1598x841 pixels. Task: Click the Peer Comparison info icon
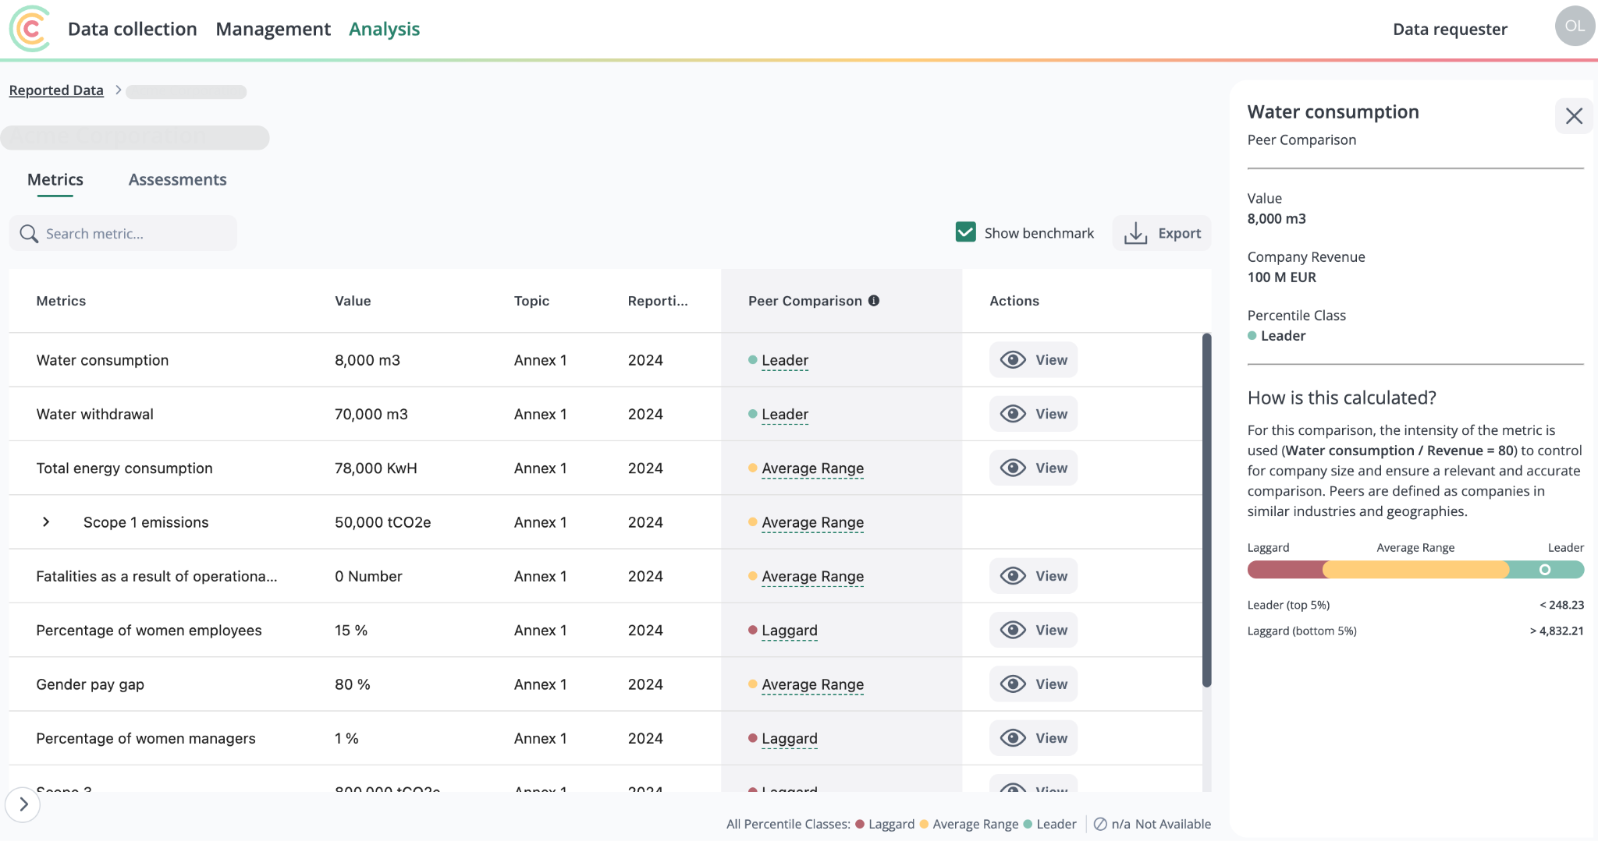point(874,301)
